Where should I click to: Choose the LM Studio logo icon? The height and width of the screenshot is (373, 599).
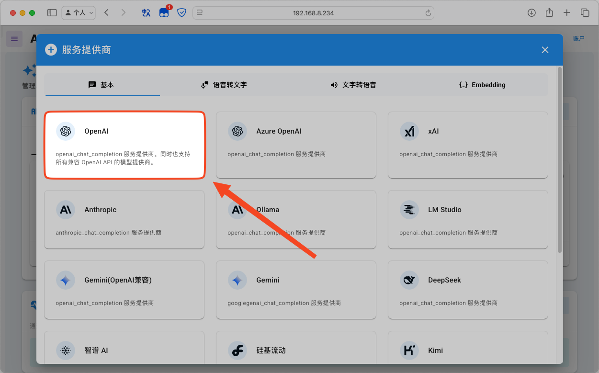tap(409, 210)
